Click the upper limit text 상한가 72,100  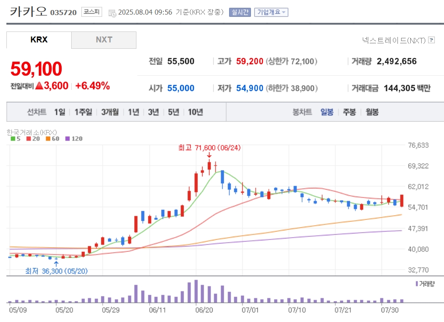pyautogui.click(x=292, y=62)
